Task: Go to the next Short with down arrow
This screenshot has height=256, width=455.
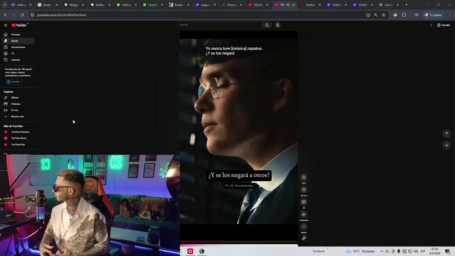Action: [x=446, y=145]
